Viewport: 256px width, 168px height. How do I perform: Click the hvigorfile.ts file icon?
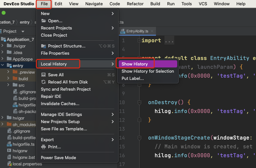[9, 144]
